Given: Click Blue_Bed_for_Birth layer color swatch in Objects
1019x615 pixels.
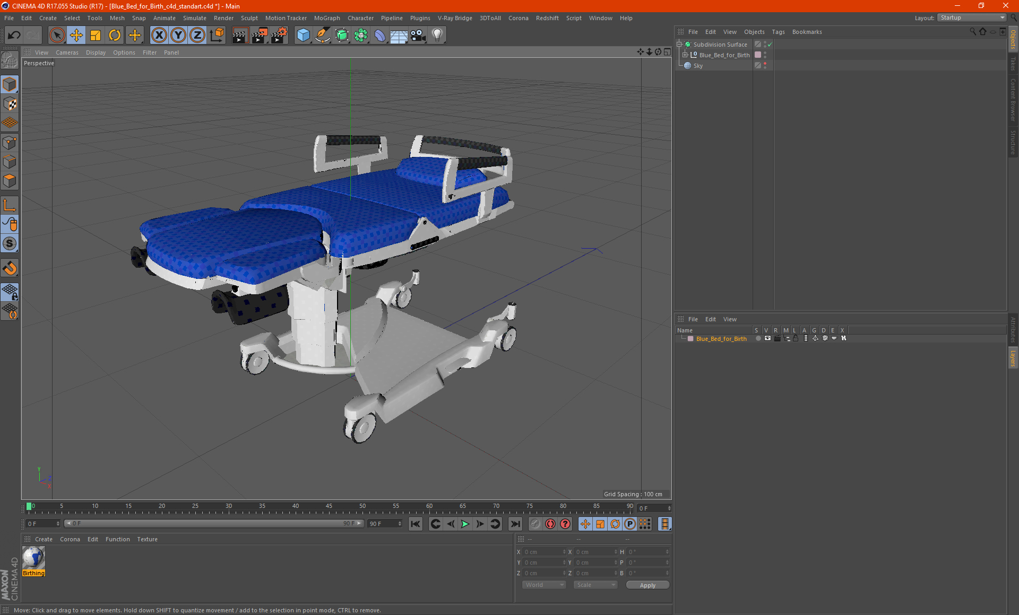Looking at the screenshot, I should [758, 55].
